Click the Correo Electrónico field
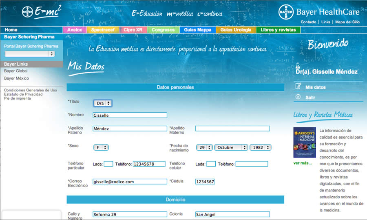This screenshot has height=220, width=367. click(x=130, y=182)
